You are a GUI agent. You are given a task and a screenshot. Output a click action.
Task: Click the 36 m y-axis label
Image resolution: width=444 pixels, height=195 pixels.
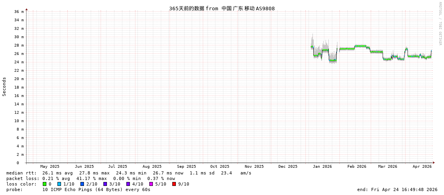(19, 11)
